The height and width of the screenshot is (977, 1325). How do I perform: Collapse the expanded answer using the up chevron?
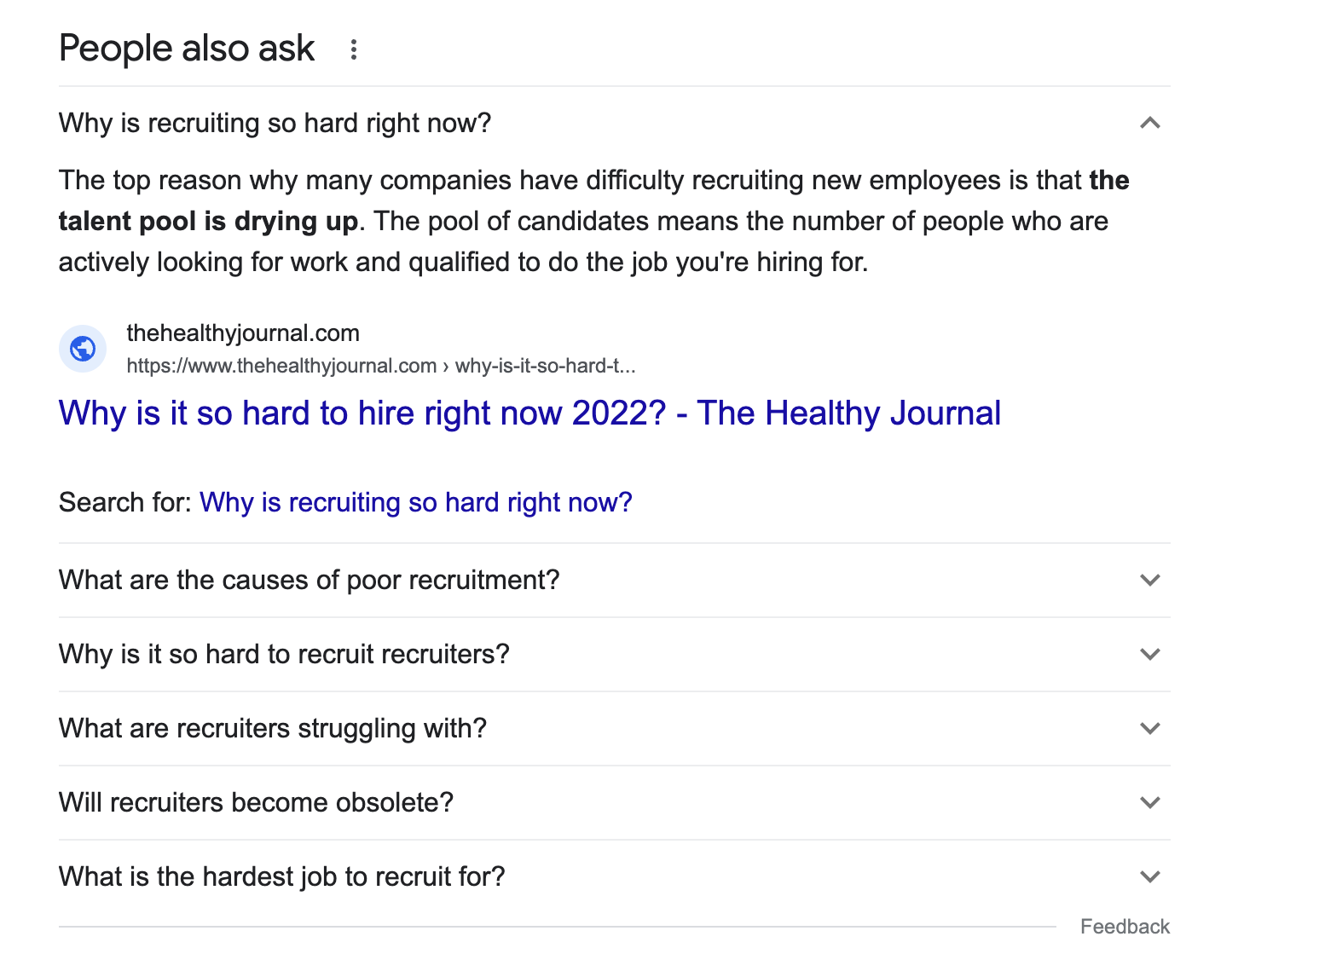pos(1150,123)
